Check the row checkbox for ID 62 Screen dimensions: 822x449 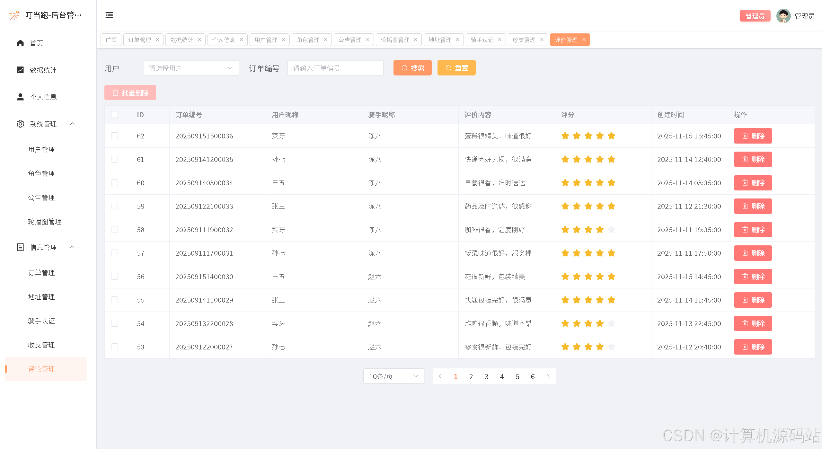(115, 136)
